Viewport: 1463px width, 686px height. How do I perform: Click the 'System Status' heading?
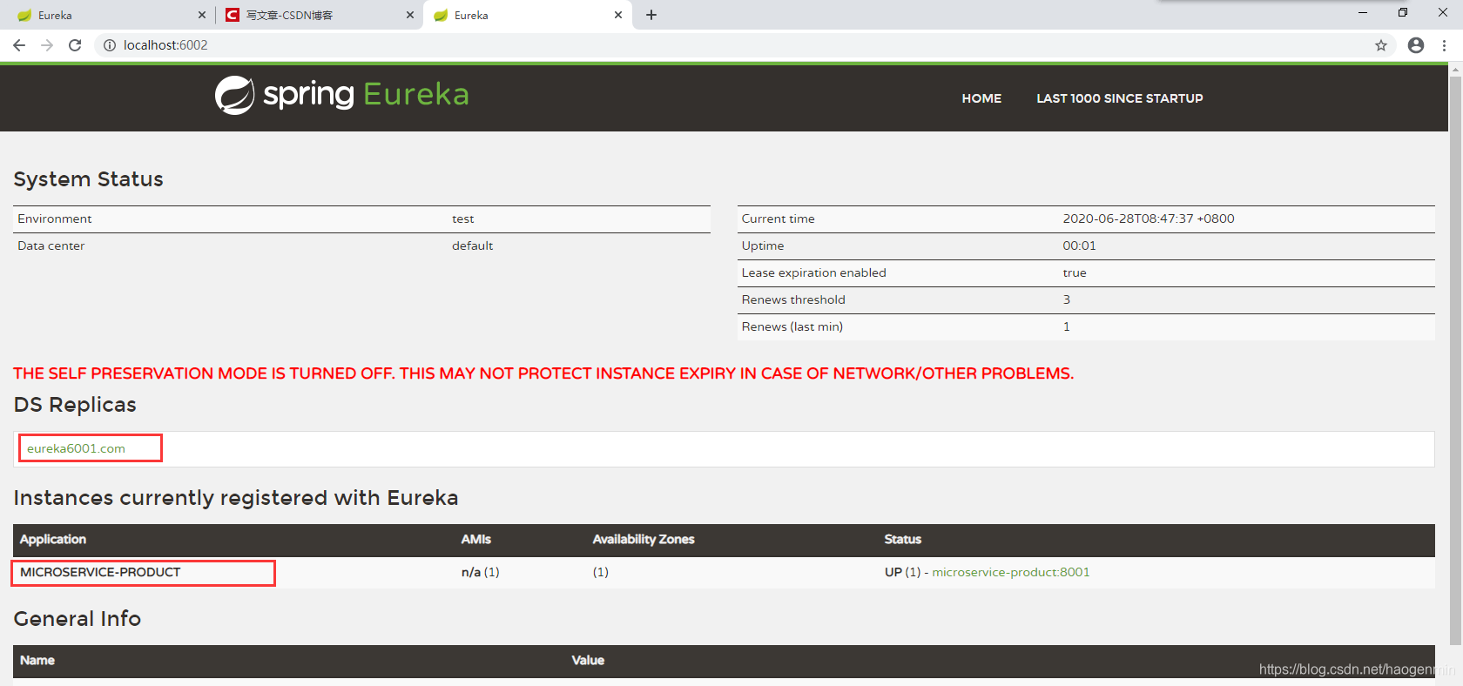(x=89, y=179)
